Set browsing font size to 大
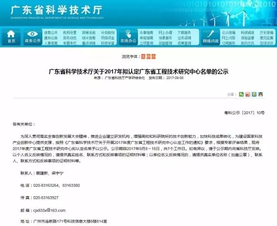The image size is (277, 226). (141, 56)
